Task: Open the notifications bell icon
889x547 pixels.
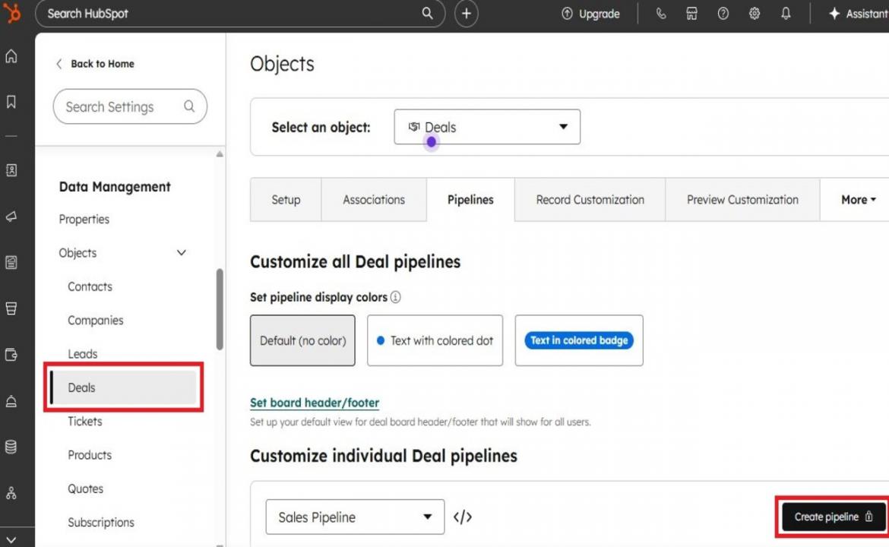Action: point(785,14)
